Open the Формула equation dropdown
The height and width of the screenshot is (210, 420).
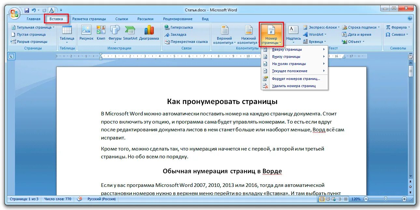click(x=398, y=27)
